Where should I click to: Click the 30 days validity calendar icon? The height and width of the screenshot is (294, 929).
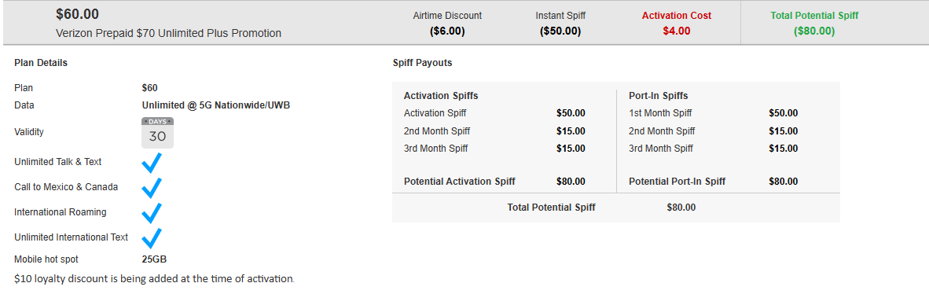(158, 133)
